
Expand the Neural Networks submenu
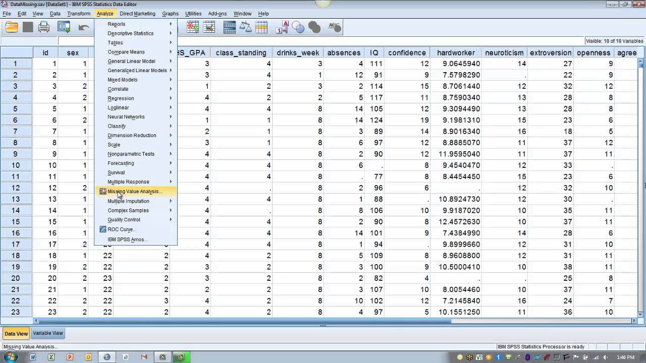pos(135,117)
